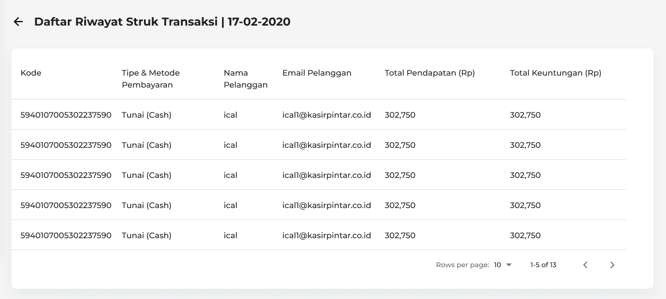Select the transaction code in the first row
666x299 pixels.
click(66, 115)
